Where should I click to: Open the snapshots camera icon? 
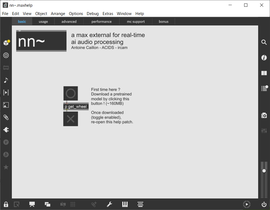click(264, 116)
